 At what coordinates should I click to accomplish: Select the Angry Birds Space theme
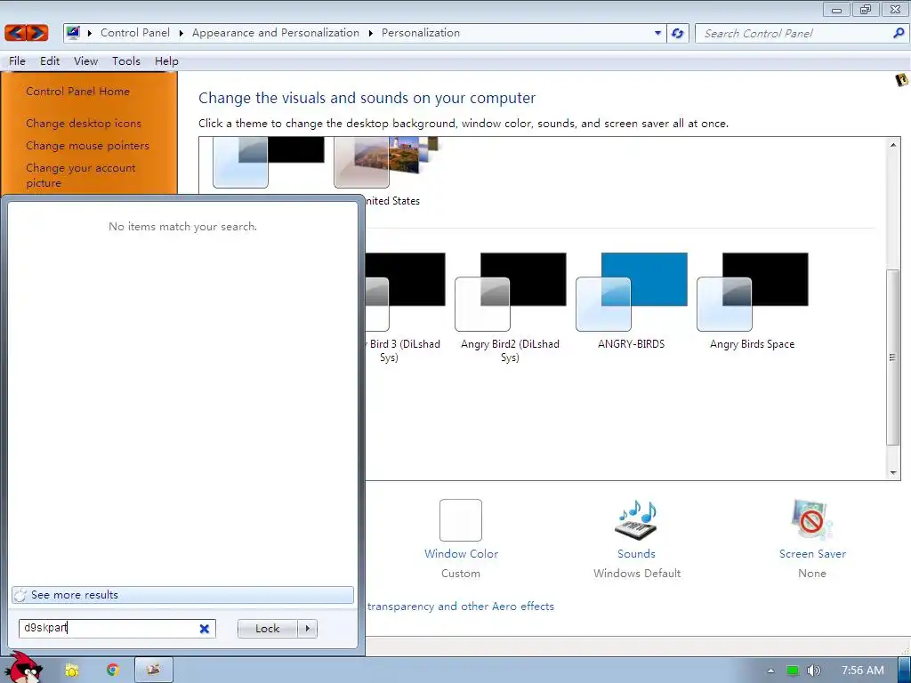pyautogui.click(x=753, y=301)
